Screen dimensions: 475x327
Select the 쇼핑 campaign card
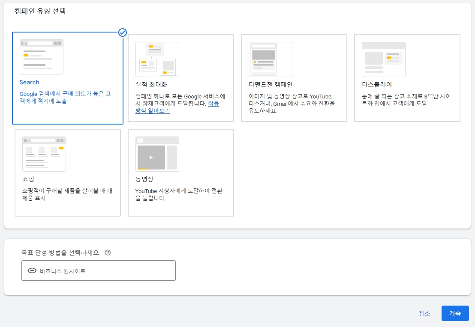pos(68,173)
